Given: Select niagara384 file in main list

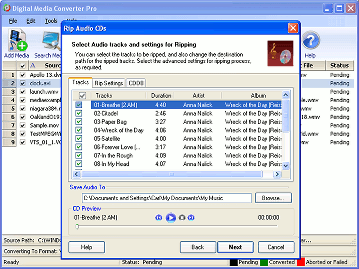Looking at the screenshot, I should coord(45,109).
